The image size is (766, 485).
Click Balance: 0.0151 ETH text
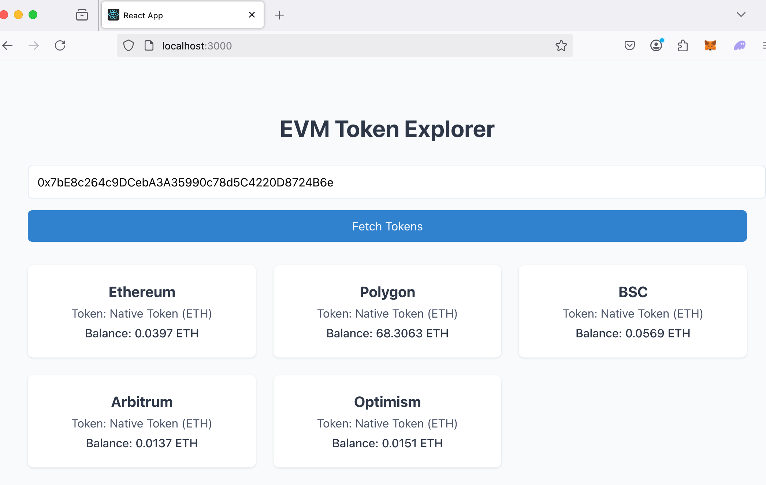click(x=387, y=443)
